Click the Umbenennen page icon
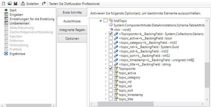 coord(6,23)
